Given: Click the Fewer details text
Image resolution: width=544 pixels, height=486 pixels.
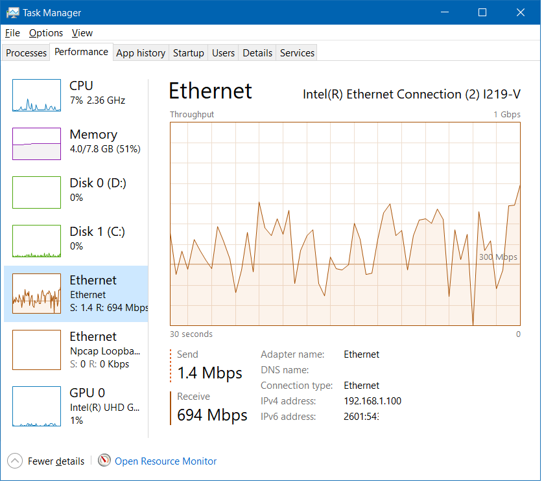Looking at the screenshot, I should point(56,461).
